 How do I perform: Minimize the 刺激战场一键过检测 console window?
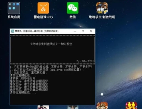pyautogui.click(x=75, y=31)
